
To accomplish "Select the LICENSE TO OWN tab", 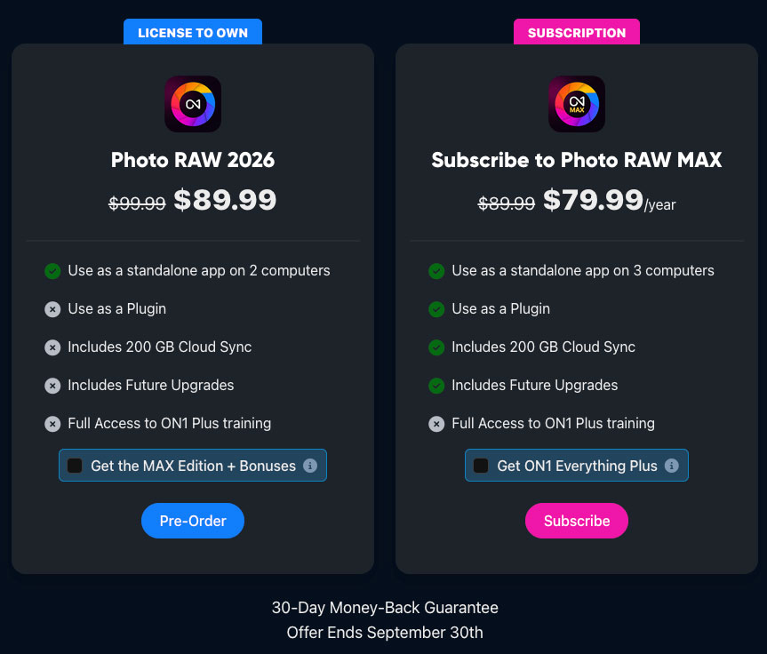I will click(193, 33).
